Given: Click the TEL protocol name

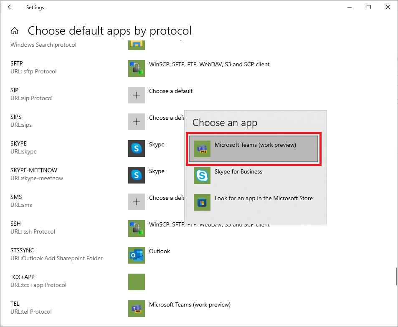Looking at the screenshot, I should (x=15, y=304).
